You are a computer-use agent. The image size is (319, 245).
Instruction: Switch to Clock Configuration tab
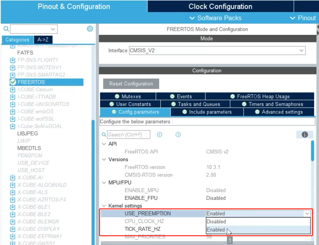[220, 6]
